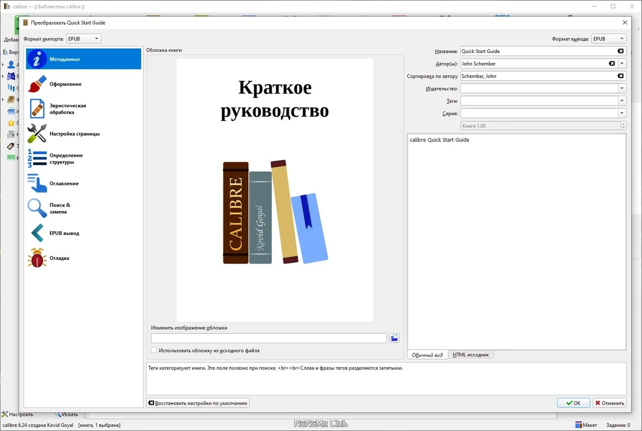Viewport: 642px width, 431px height.
Task: Click the Отменить button
Action: coord(609,403)
